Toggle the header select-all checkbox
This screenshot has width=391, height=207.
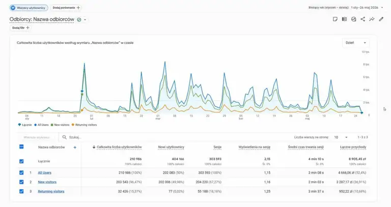(21, 146)
